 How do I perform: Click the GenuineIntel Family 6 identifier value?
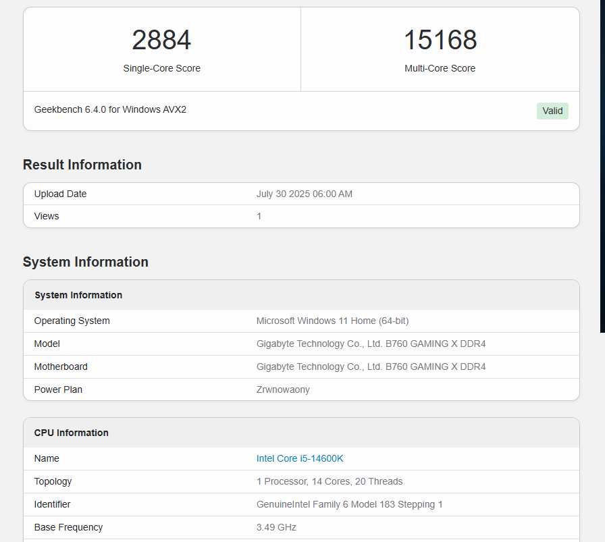[x=350, y=504]
